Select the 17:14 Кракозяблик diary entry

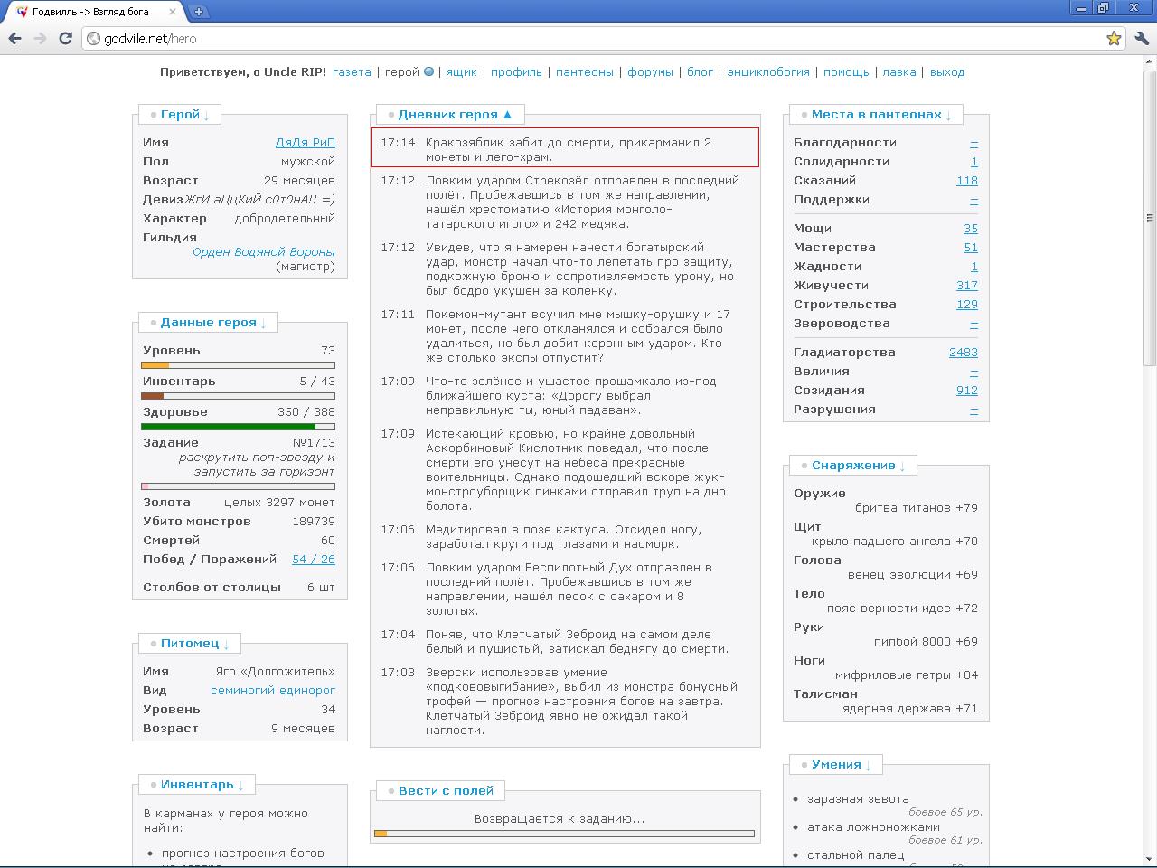tap(565, 148)
